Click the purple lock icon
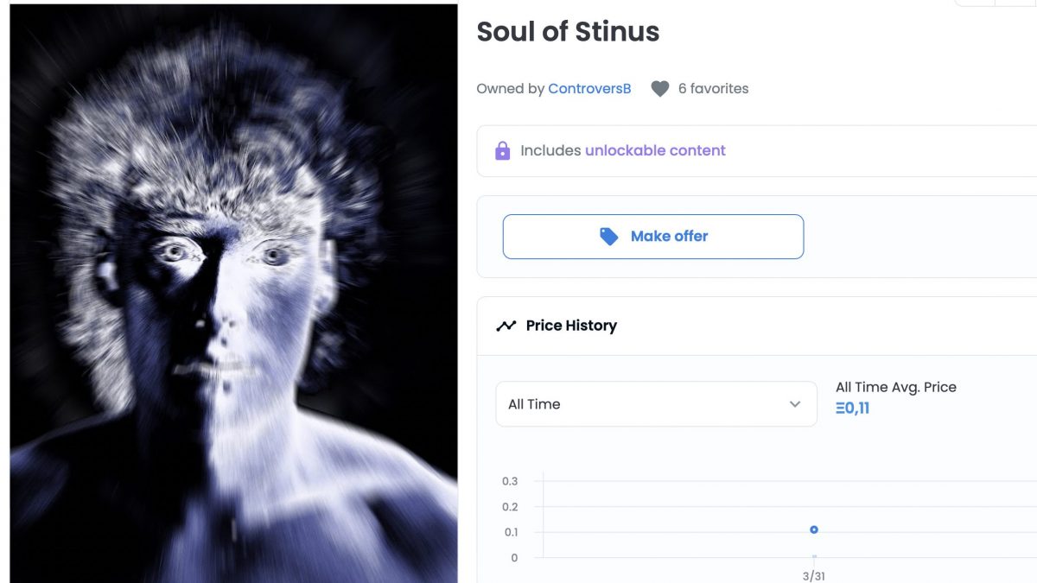This screenshot has height=583, width=1037. tap(502, 150)
